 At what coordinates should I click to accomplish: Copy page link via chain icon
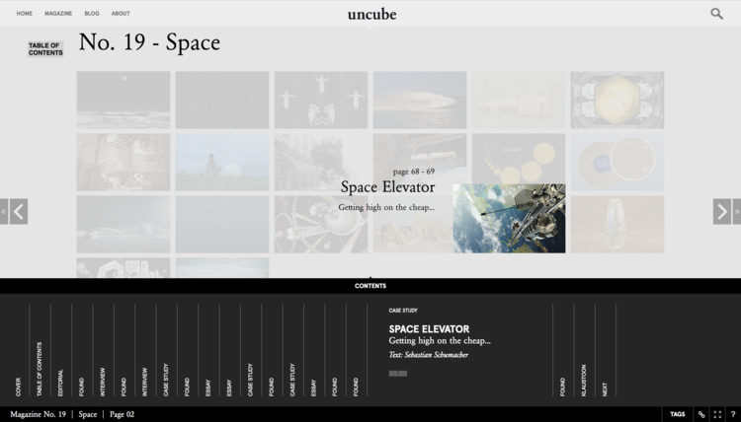701,414
